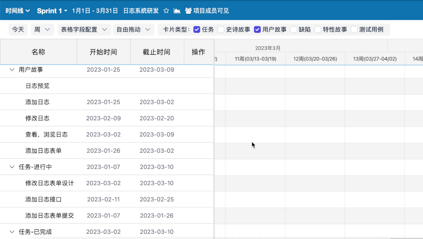Image resolution: width=423 pixels, height=239 pixels.
Task: Click start date 2023-01-26 of 添加日志表单
Action: pyautogui.click(x=103, y=150)
